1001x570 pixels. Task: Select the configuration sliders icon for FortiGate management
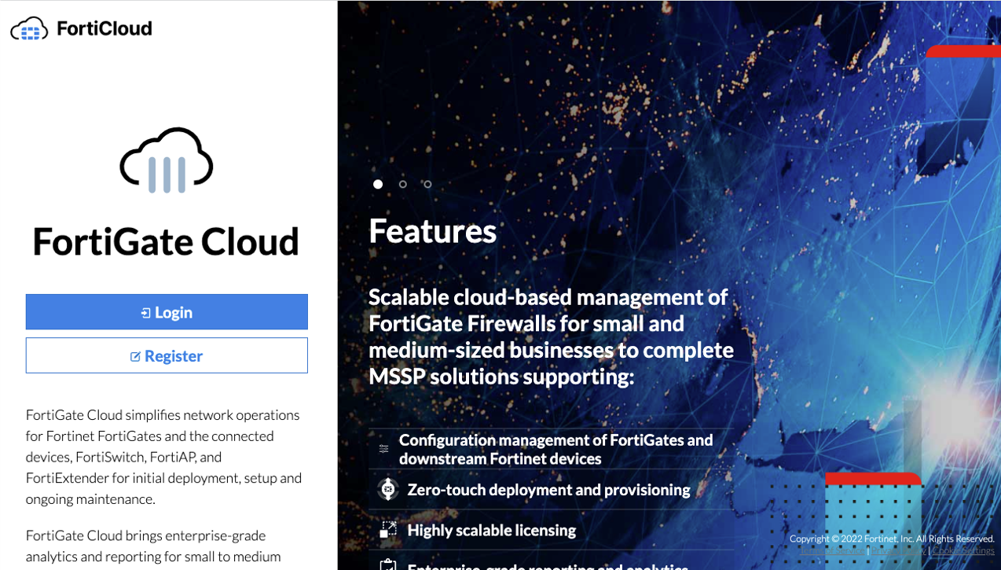tap(384, 448)
